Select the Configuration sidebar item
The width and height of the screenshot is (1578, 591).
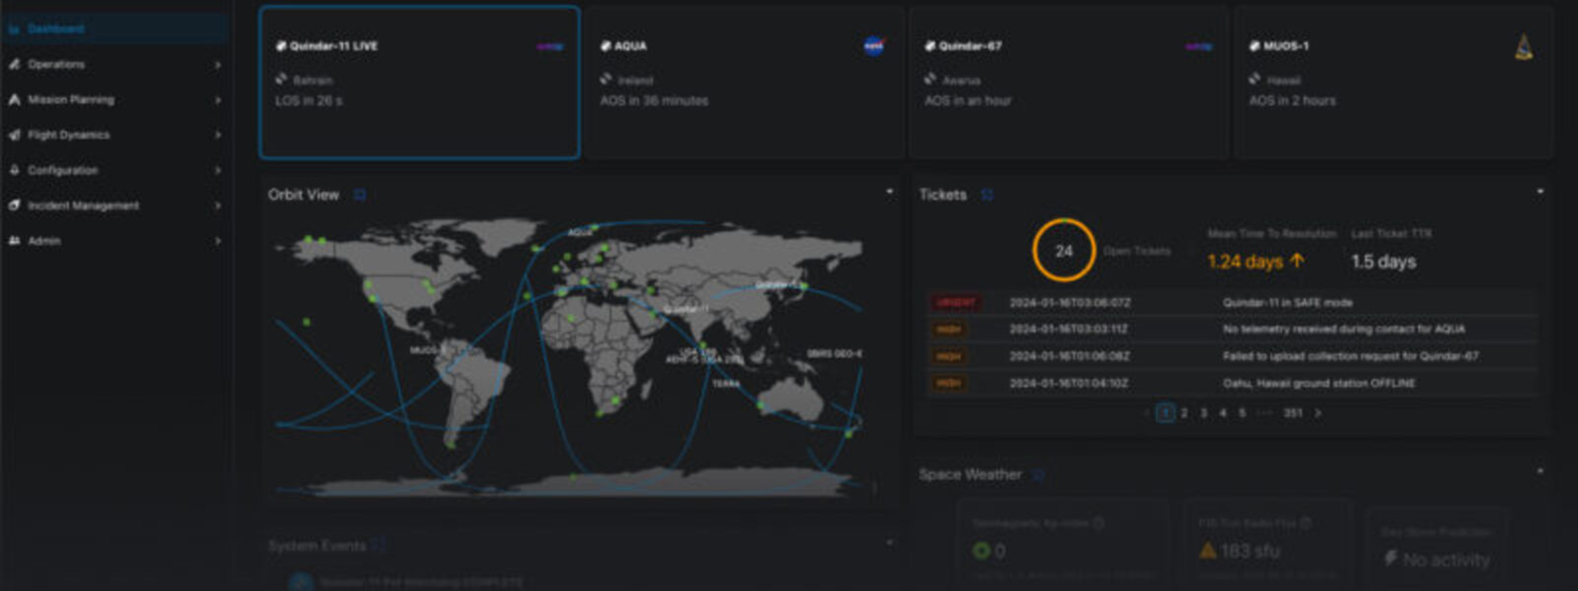(62, 170)
